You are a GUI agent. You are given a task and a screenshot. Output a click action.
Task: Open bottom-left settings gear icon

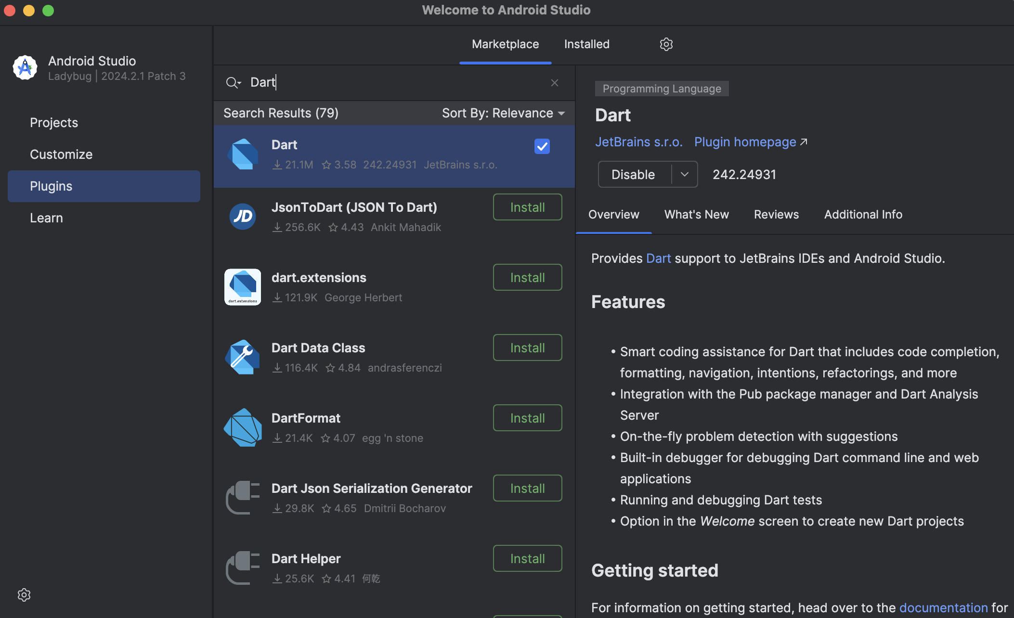24,595
